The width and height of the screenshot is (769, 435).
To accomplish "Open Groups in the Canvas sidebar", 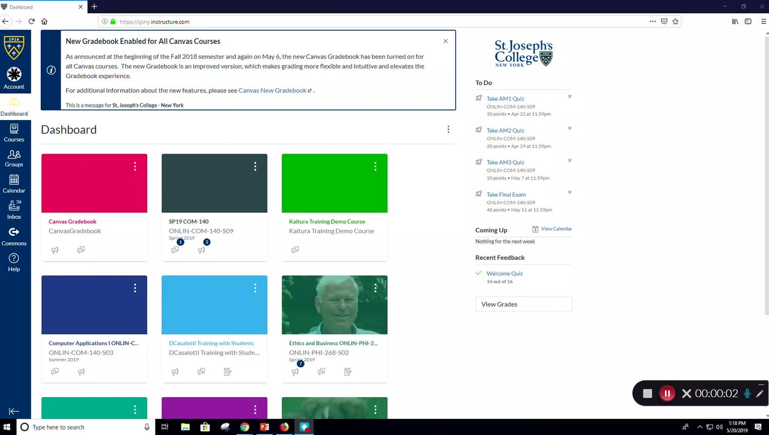I will pyautogui.click(x=14, y=158).
